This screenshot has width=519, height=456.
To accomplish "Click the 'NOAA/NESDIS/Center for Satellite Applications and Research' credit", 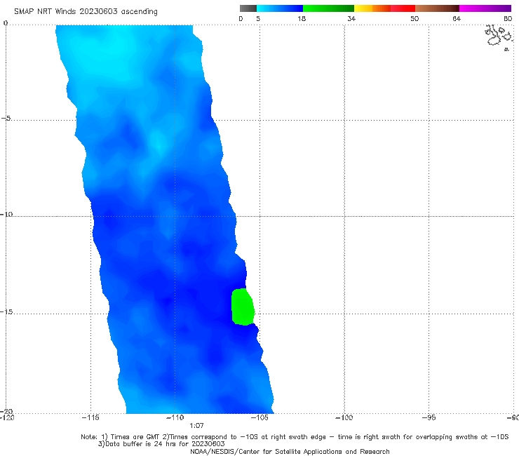I will click(290, 451).
